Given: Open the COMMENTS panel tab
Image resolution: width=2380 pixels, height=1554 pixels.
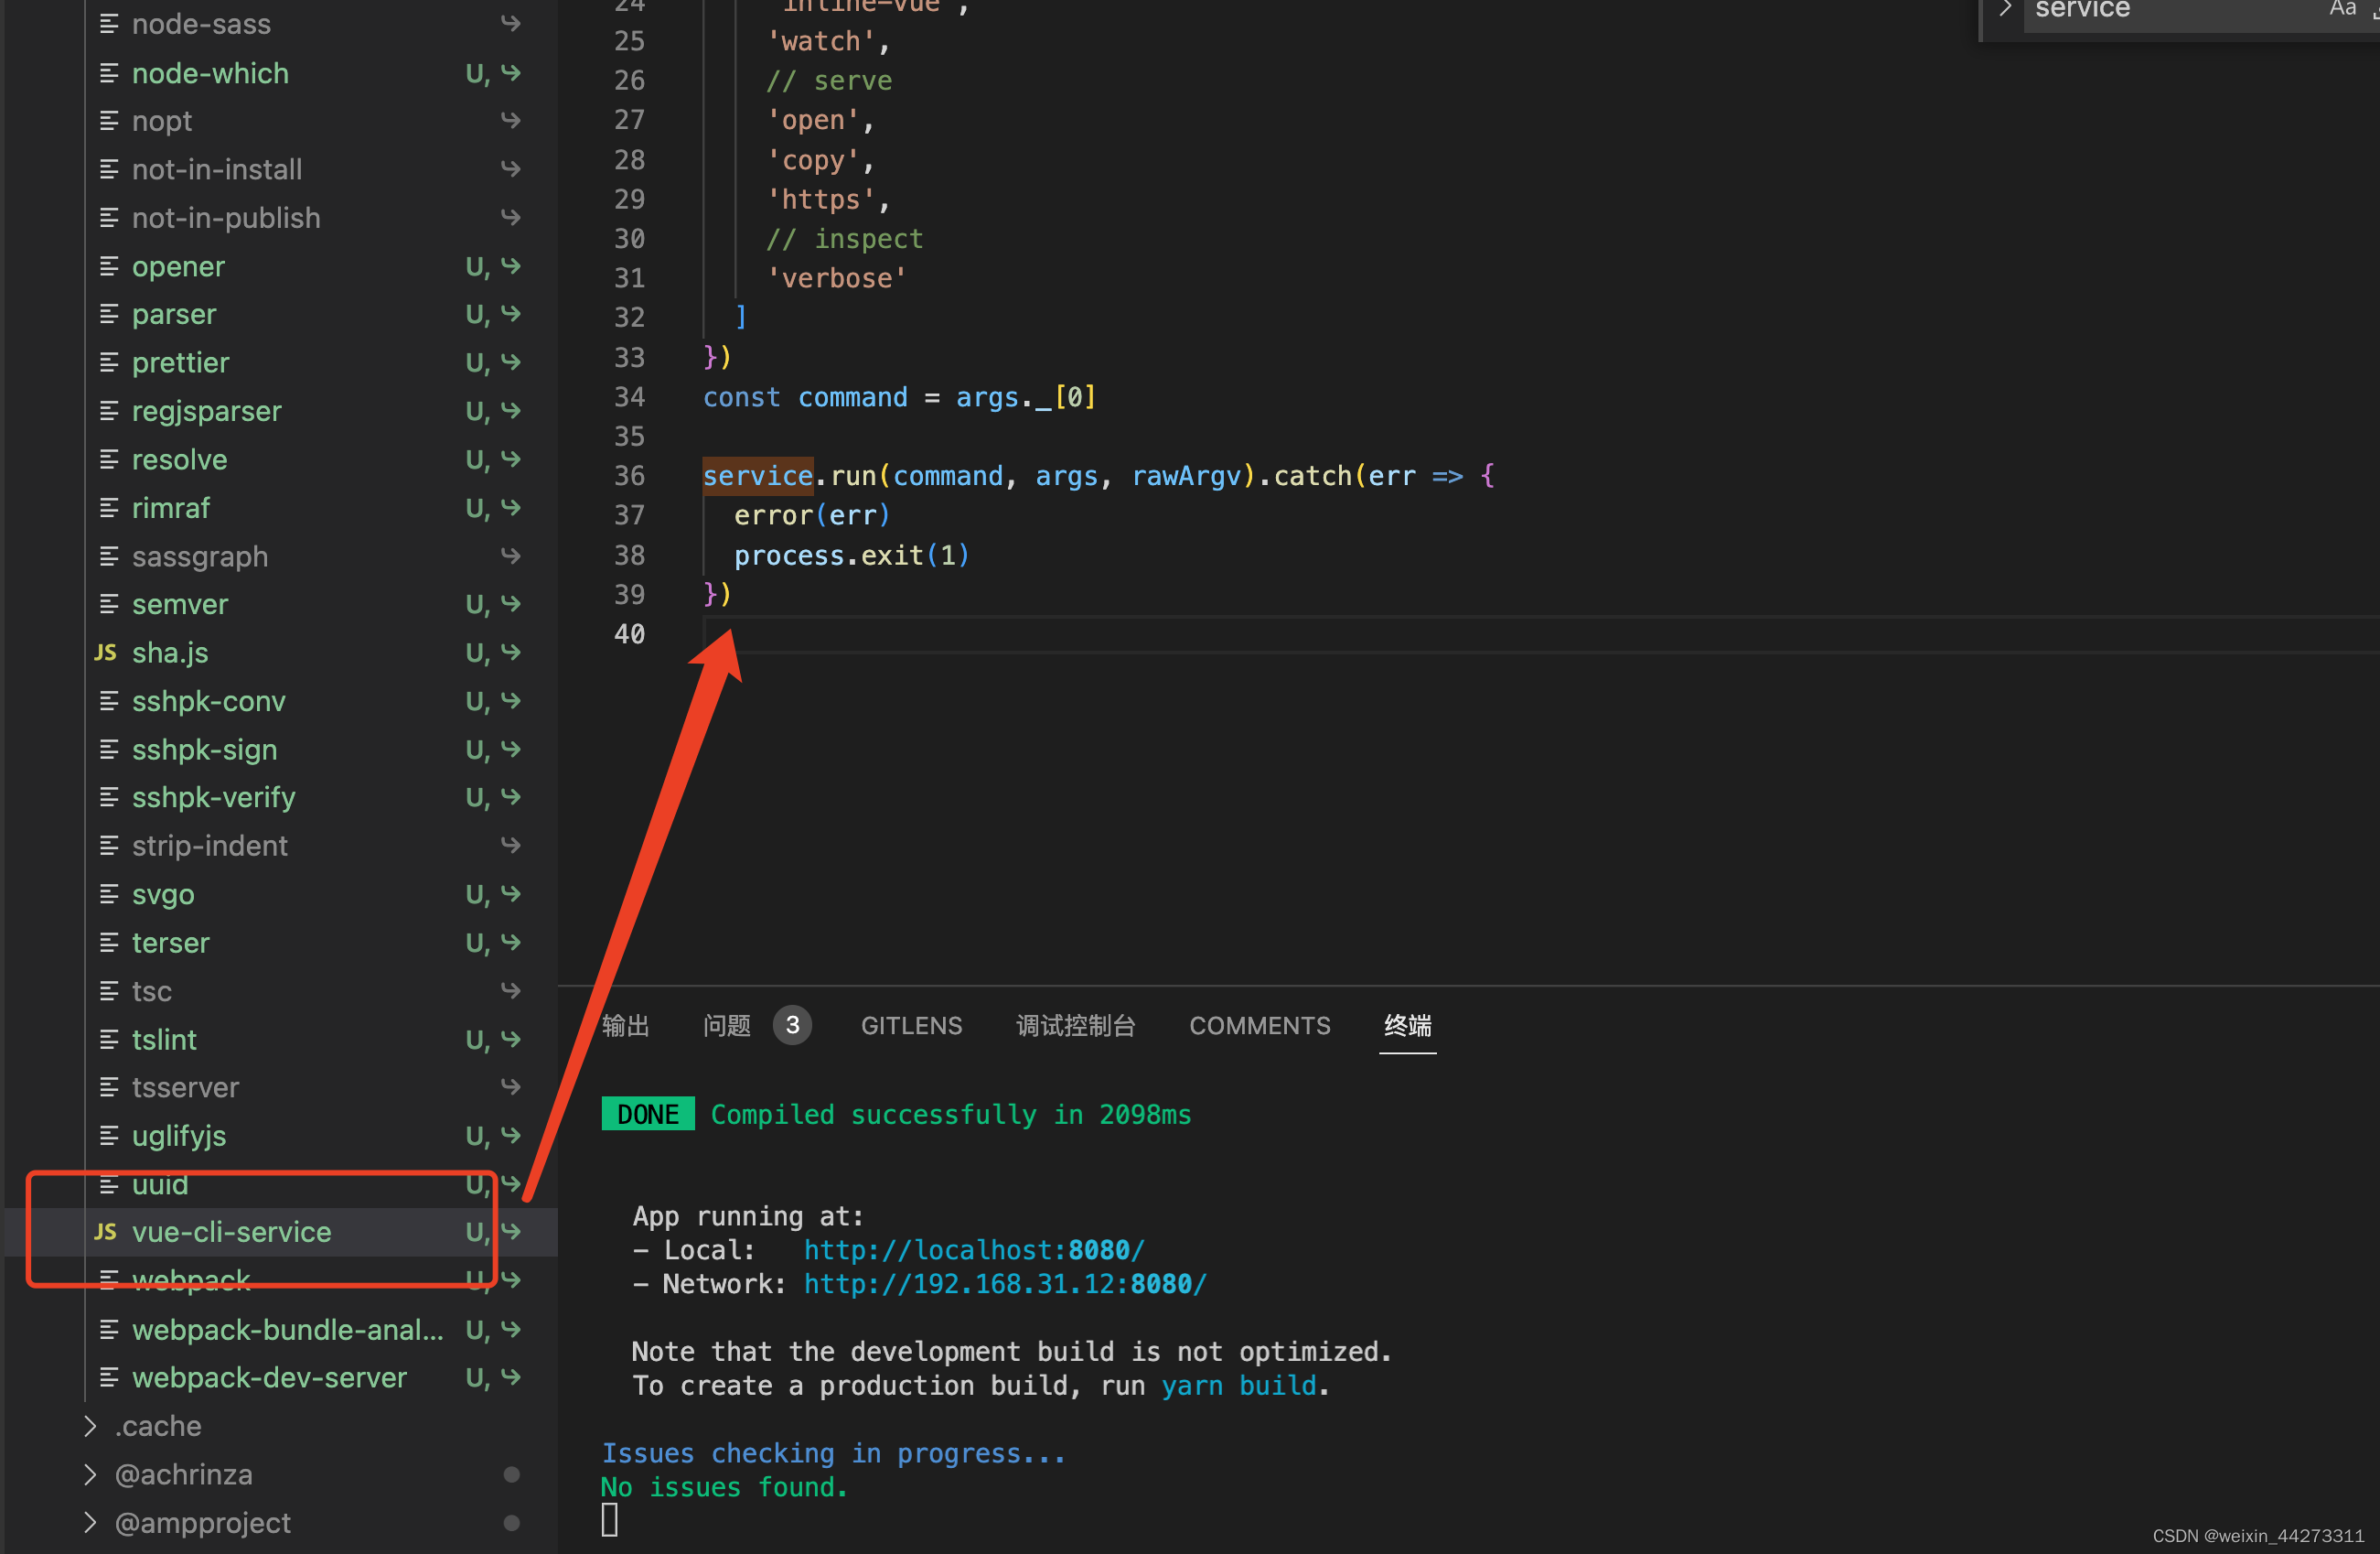Looking at the screenshot, I should [1259, 1026].
